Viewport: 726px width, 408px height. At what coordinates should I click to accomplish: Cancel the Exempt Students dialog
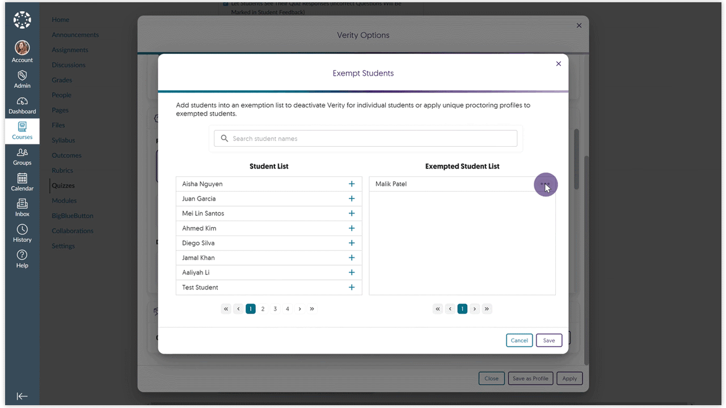pos(519,341)
